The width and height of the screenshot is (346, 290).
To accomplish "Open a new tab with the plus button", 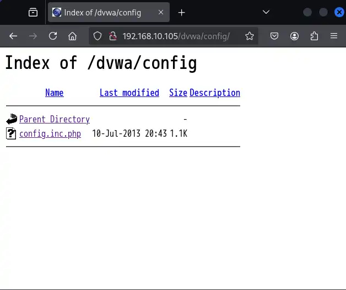I will pos(181,13).
